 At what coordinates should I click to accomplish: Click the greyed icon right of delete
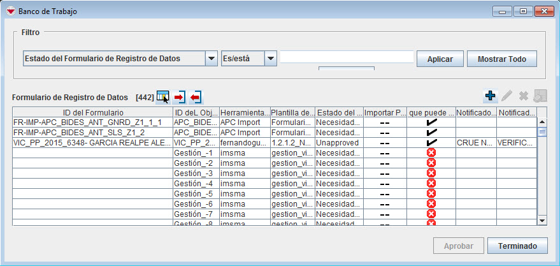click(540, 96)
